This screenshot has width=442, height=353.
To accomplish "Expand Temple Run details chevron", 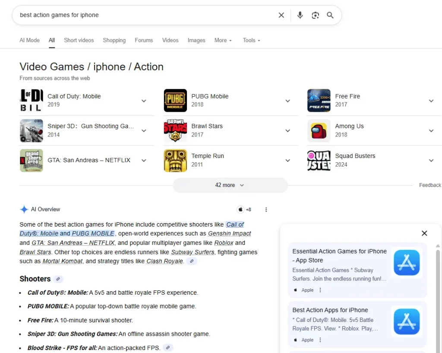I will click(x=287, y=161).
